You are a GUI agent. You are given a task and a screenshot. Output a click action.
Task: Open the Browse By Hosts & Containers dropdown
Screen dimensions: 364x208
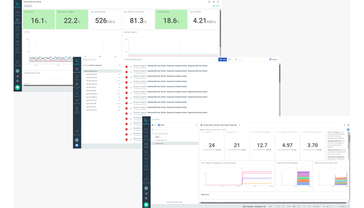pyautogui.click(x=102, y=65)
